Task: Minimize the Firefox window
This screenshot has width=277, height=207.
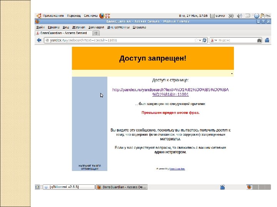Action: point(258,21)
